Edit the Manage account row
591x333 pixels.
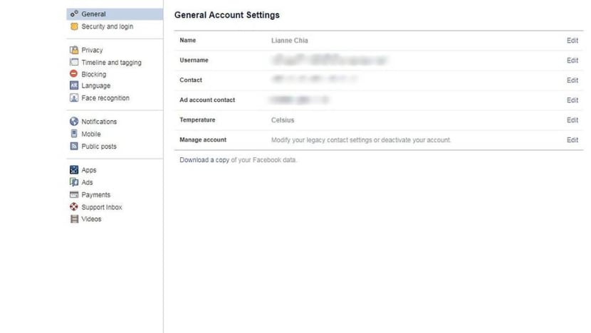pyautogui.click(x=572, y=140)
